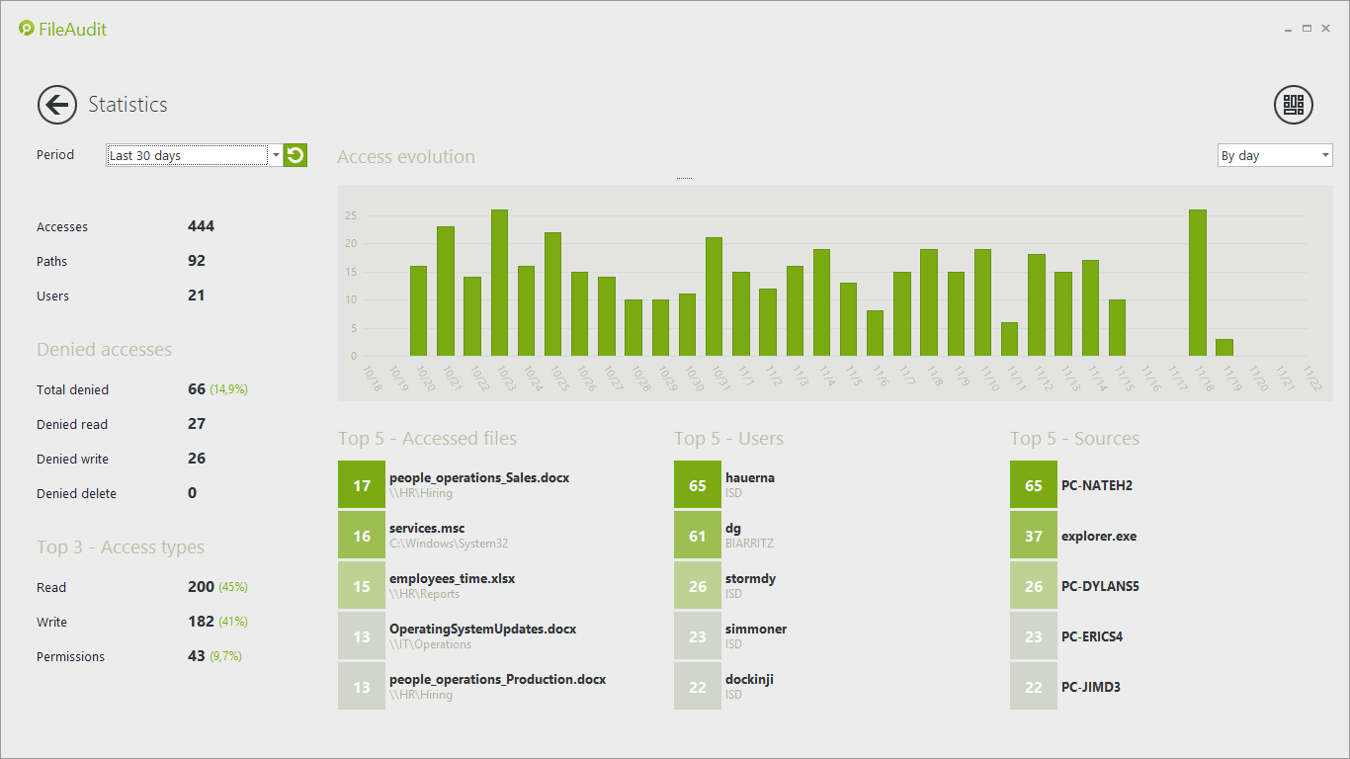The width and height of the screenshot is (1350, 759).
Task: Select user stormdy in the users list
Action: (750, 579)
